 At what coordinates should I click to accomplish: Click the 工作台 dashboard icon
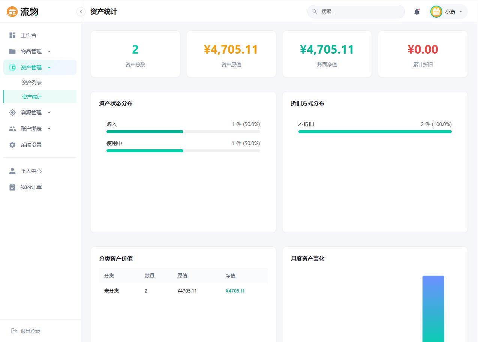tap(12, 35)
